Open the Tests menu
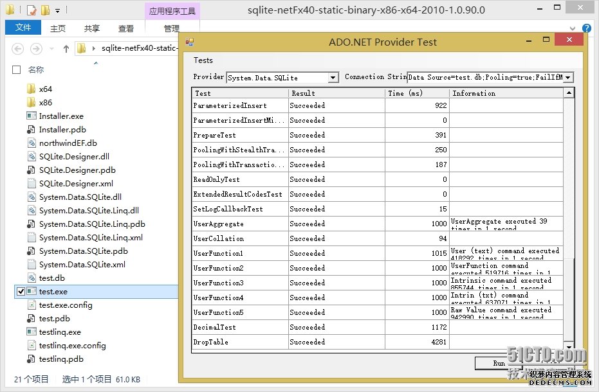The width and height of the screenshot is (599, 392). tap(203, 60)
